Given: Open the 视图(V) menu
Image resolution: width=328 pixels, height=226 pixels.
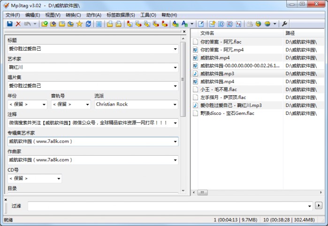Looking at the screenshot, I should pos(53,15).
